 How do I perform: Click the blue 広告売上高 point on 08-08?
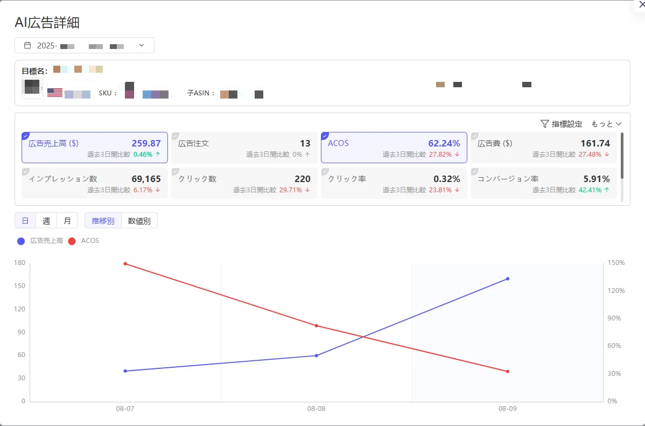(317, 355)
